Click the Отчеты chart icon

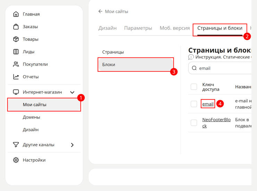pyautogui.click(x=16, y=77)
